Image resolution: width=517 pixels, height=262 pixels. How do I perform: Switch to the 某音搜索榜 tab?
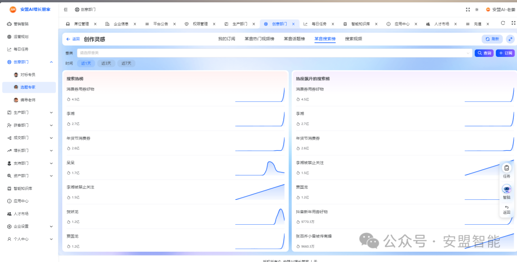coord(325,39)
